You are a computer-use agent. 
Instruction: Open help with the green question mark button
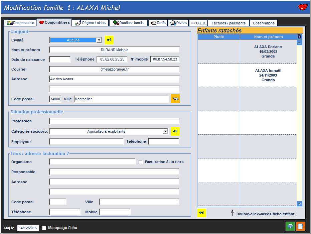(290, 226)
